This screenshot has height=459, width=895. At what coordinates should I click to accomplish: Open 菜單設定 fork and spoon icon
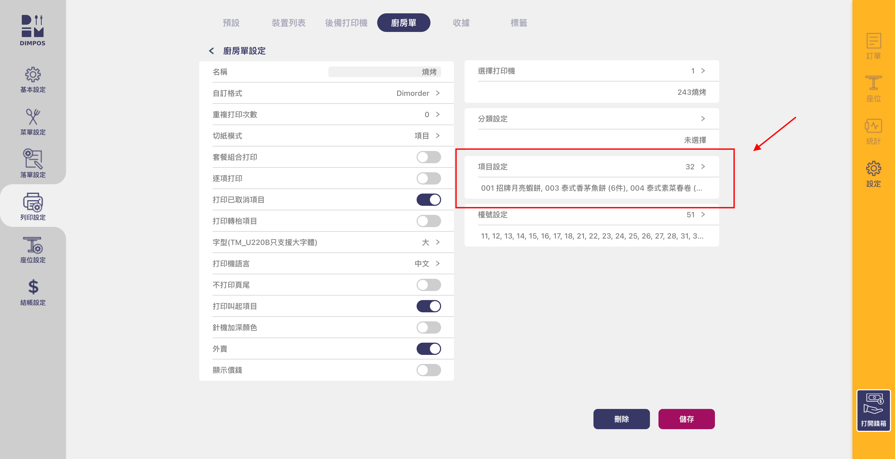coord(33,117)
